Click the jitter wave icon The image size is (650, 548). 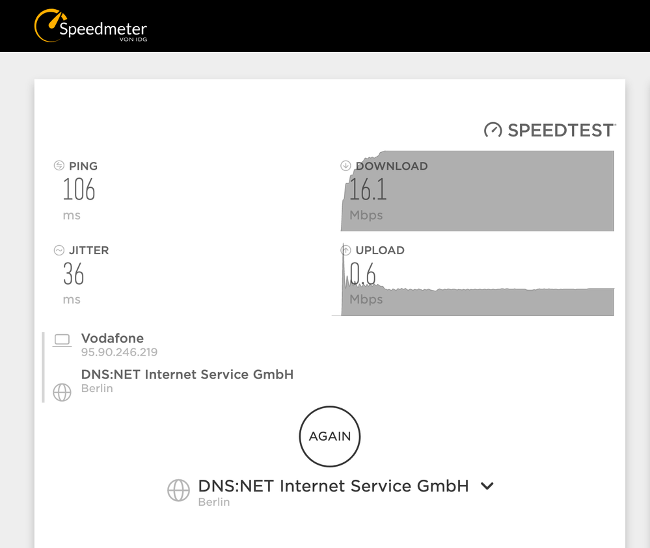(x=59, y=250)
